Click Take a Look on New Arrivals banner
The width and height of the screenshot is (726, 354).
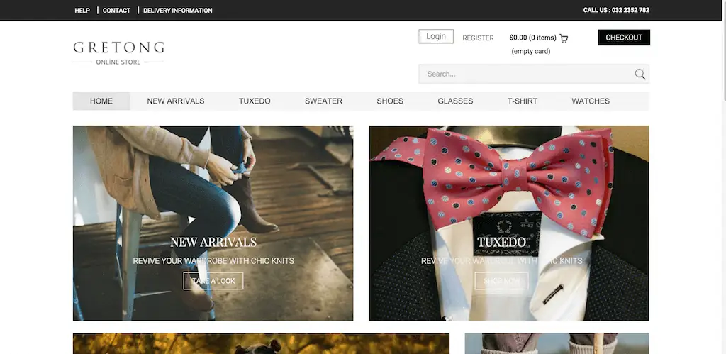click(213, 281)
